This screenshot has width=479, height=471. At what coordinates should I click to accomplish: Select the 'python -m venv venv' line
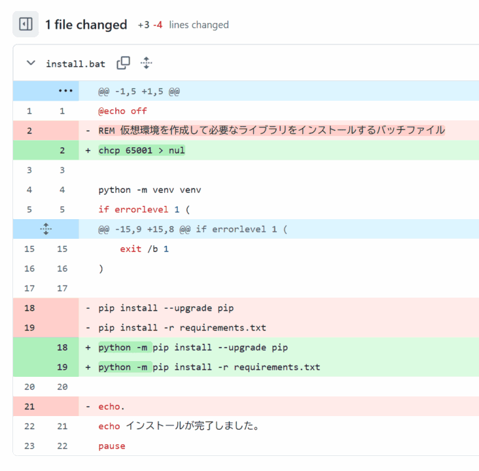coord(150,190)
